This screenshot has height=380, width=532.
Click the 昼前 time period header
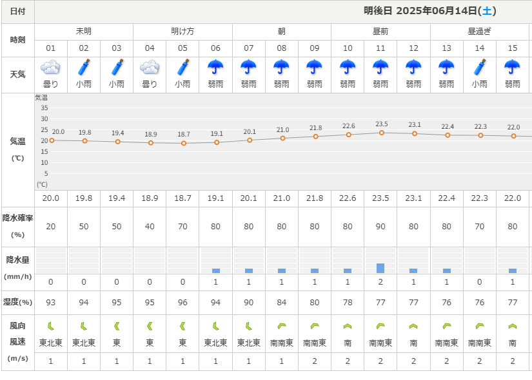[x=380, y=31]
